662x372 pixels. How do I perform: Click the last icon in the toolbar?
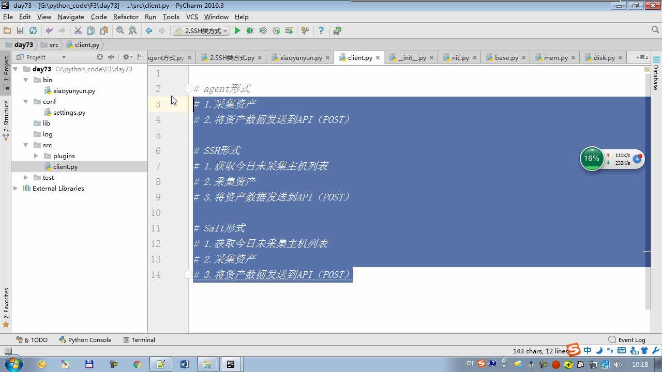point(337,31)
